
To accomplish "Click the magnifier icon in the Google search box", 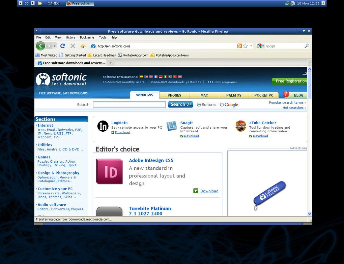I will coord(307,46).
